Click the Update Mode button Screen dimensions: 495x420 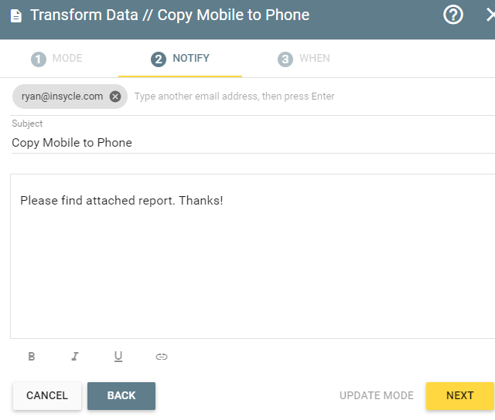(377, 396)
